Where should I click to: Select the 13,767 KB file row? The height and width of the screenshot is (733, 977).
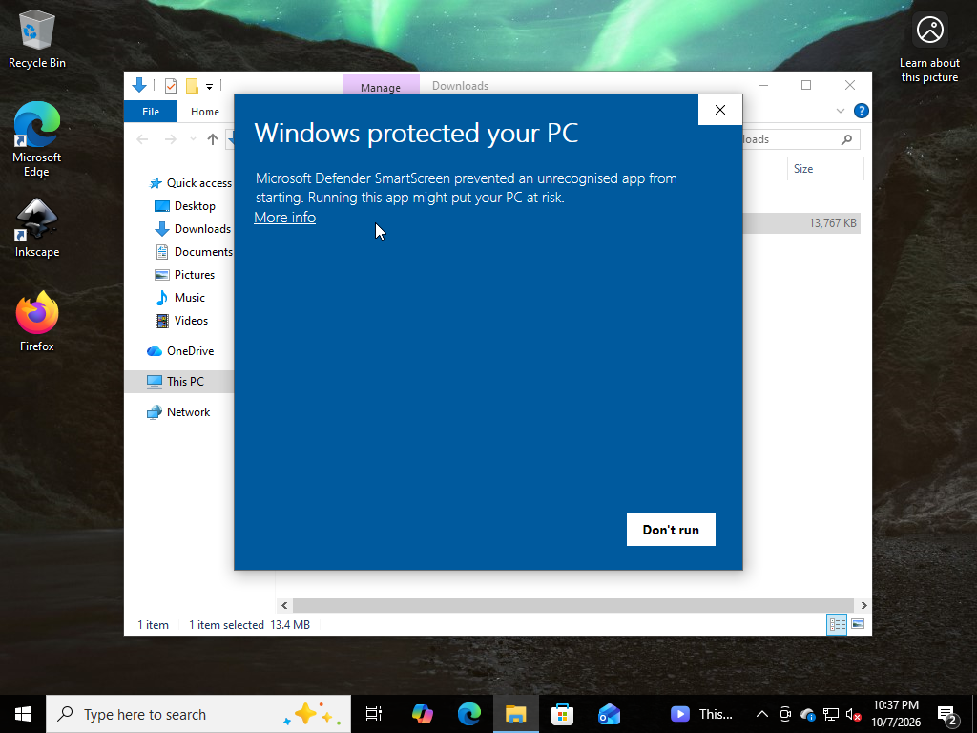[x=801, y=223]
